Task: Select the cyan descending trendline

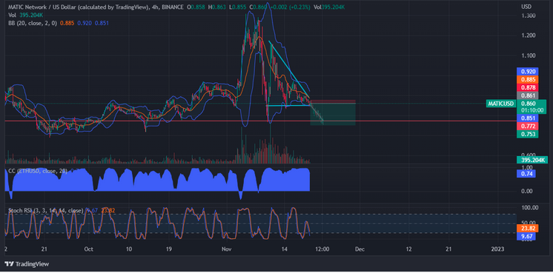Action: (289, 70)
